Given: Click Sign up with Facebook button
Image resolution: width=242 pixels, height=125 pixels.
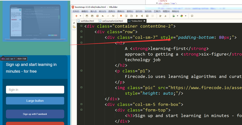Looking at the screenshot, I should pyautogui.click(x=35, y=114).
